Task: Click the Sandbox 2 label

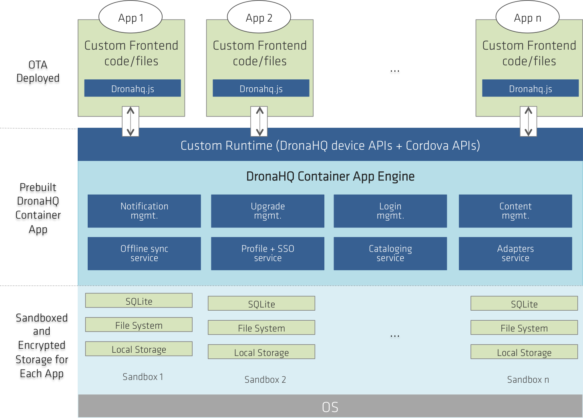Action: coord(265,380)
